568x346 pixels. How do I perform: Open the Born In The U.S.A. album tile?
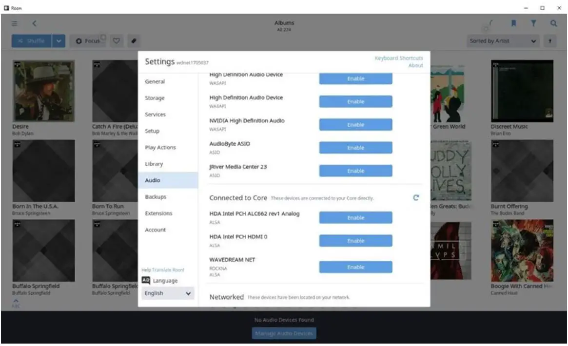pos(43,171)
